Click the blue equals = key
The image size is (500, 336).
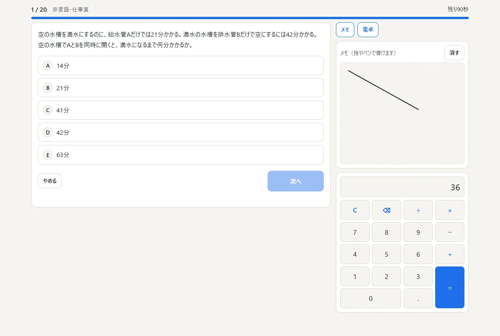pos(450,288)
